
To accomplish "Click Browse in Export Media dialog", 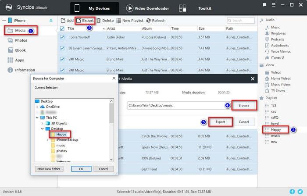I will pyautogui.click(x=244, y=105).
